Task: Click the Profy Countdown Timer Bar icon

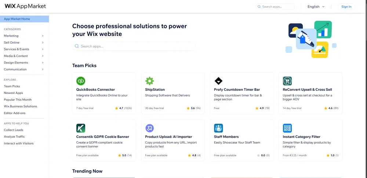Action: pos(218,81)
